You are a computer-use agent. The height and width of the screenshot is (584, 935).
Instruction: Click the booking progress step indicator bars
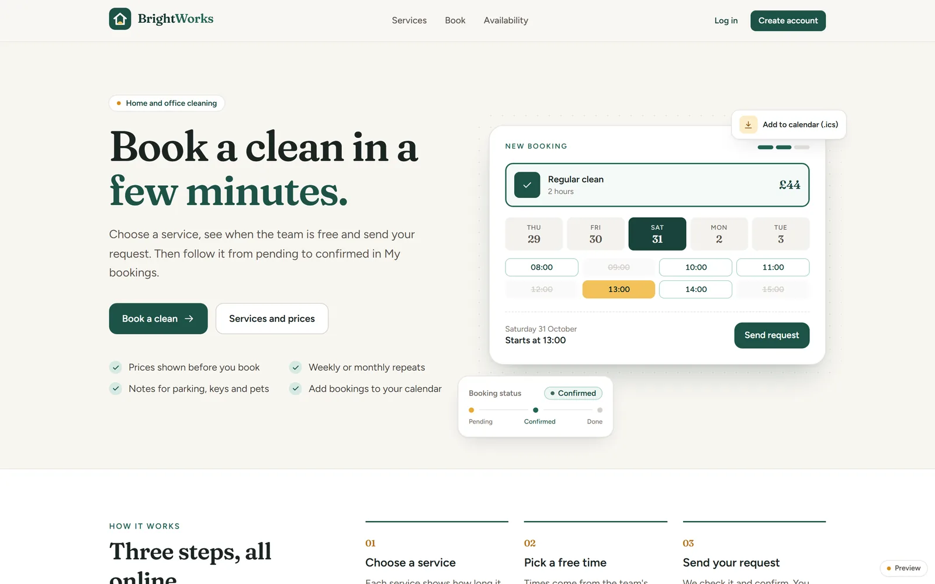[783, 147]
